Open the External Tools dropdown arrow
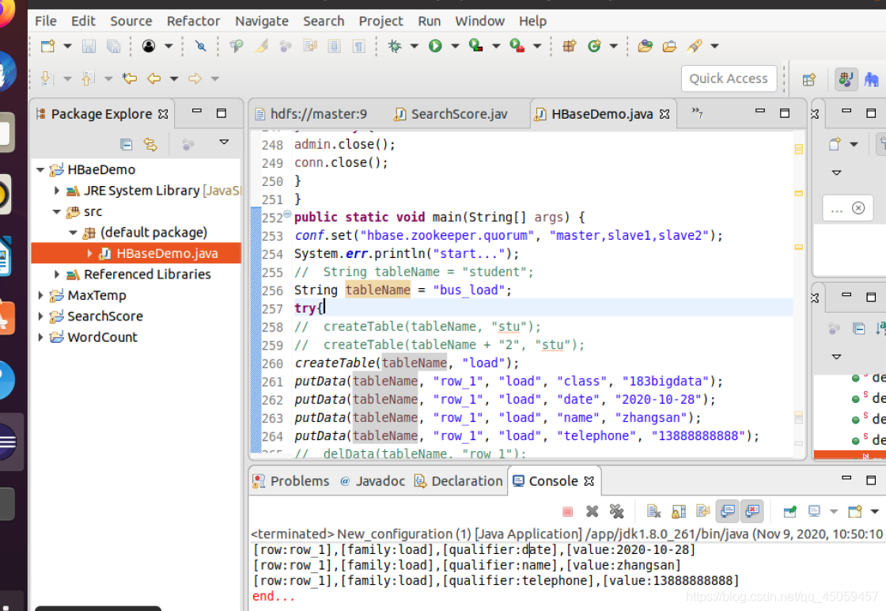Viewport: 886px width, 611px height. pyautogui.click(x=537, y=46)
